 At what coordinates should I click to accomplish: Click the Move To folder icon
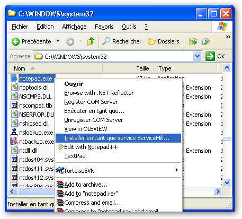point(193,41)
